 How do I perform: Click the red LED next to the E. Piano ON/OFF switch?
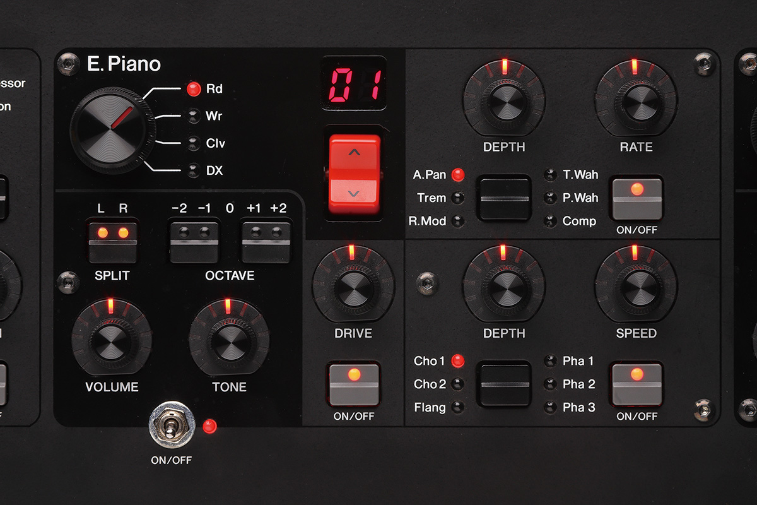[x=210, y=426]
